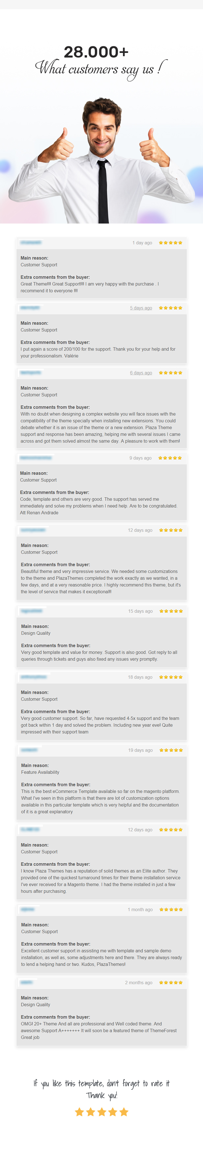Click the blurred reviewer name on the 1 day ago review
Image resolution: width=203 pixels, height=1157 pixels.
tap(31, 242)
